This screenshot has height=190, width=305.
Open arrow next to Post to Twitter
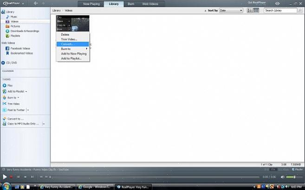[28, 110]
